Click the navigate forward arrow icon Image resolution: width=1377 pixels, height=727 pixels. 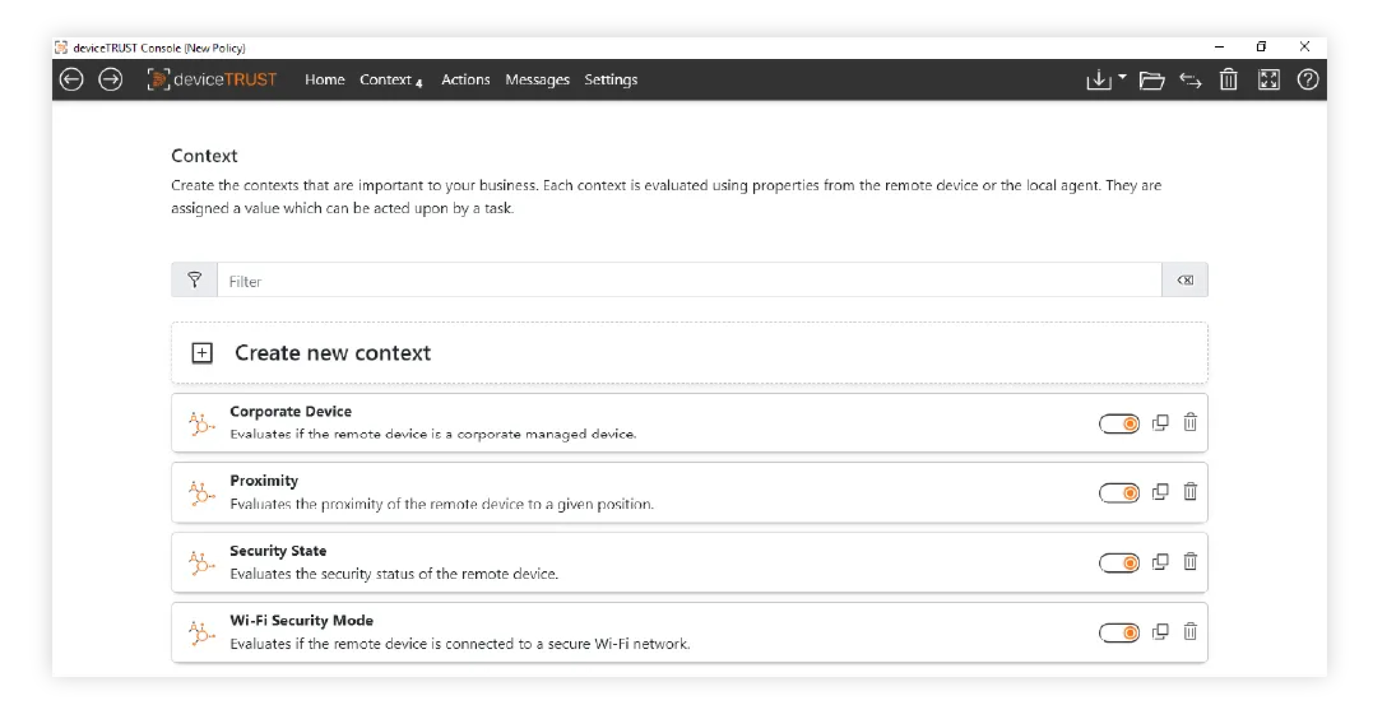110,80
